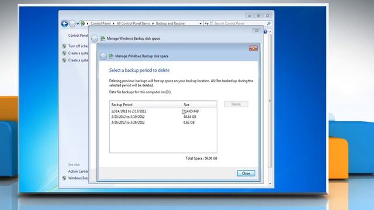Click the Close button
The width and height of the screenshot is (374, 210).
coord(246,173)
